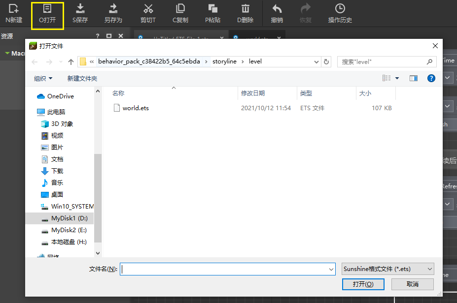Open 操作历史 history clock icon
Image resolution: width=457 pixels, height=303 pixels.
340,9
